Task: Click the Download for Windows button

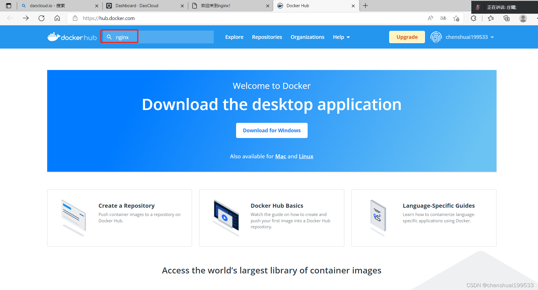Action: click(x=272, y=131)
